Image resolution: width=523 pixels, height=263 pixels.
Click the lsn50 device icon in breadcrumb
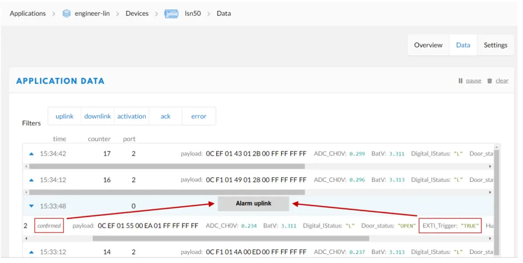171,14
